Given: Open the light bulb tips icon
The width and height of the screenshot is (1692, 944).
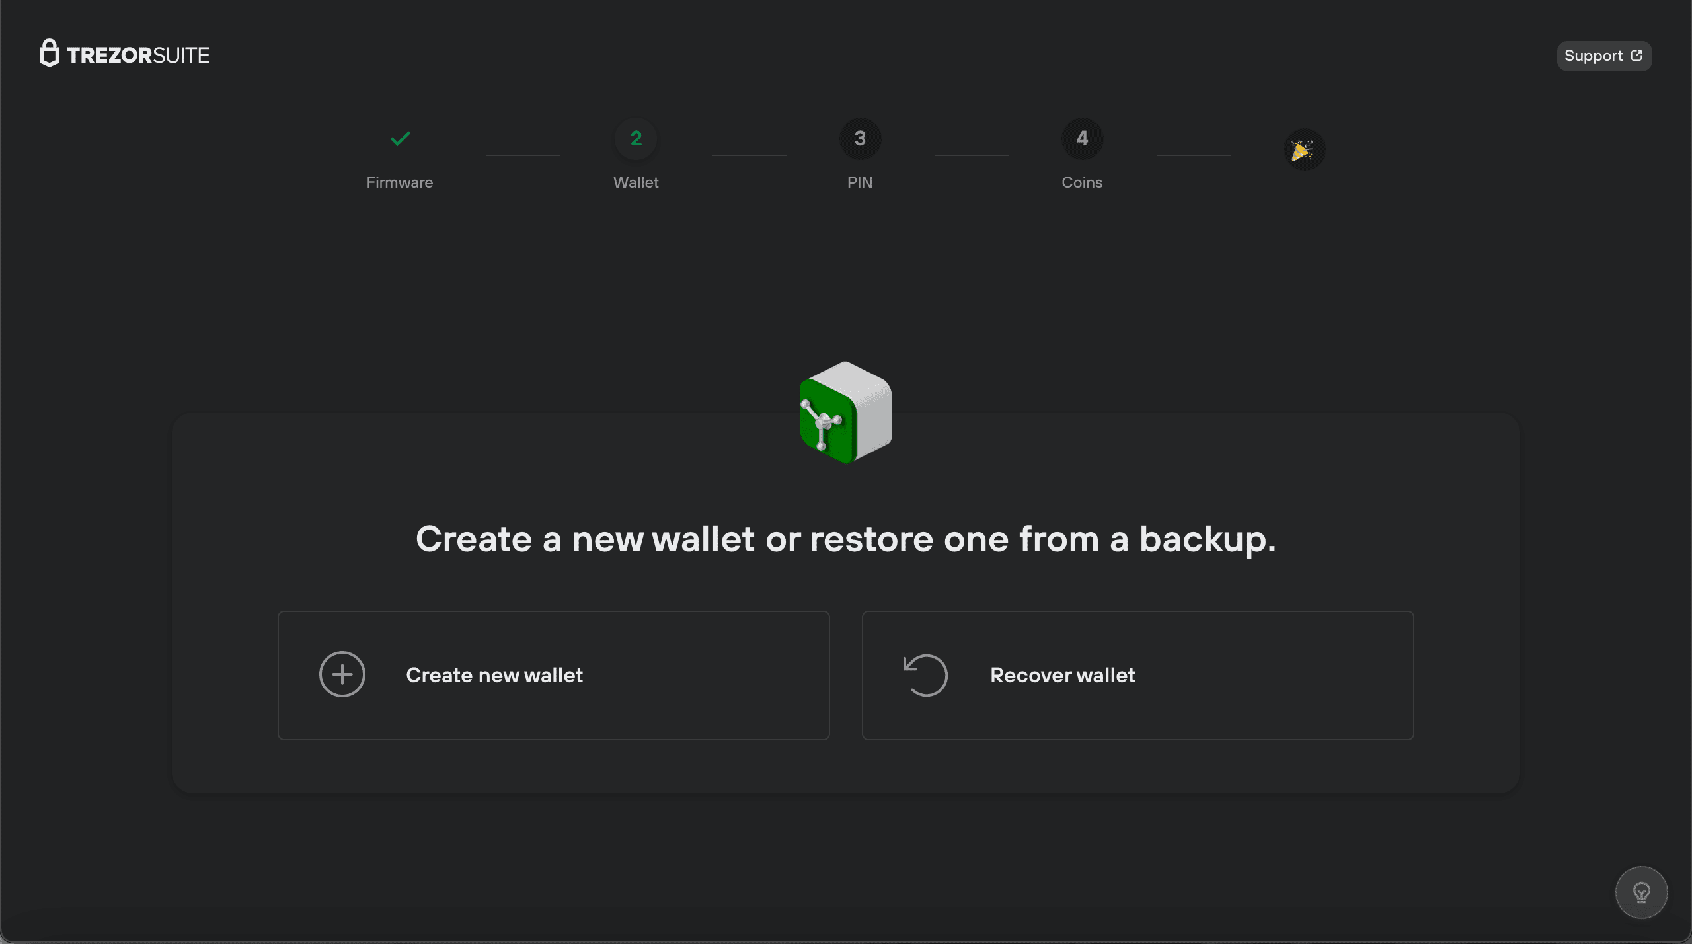Looking at the screenshot, I should point(1641,892).
